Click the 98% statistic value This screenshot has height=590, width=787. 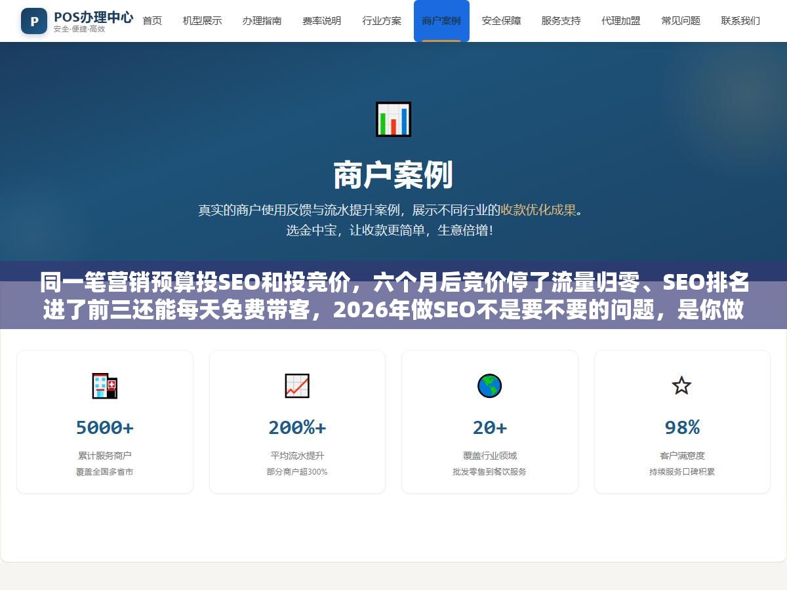coord(682,427)
